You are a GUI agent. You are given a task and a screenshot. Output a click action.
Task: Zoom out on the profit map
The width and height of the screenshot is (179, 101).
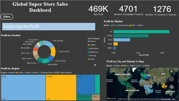[171, 79]
